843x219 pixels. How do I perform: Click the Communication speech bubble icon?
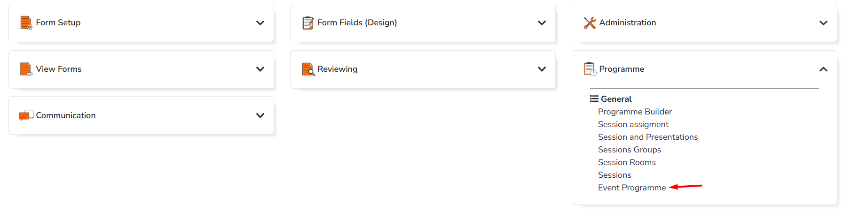26,115
